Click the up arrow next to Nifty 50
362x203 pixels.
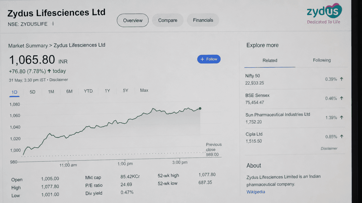341,79
